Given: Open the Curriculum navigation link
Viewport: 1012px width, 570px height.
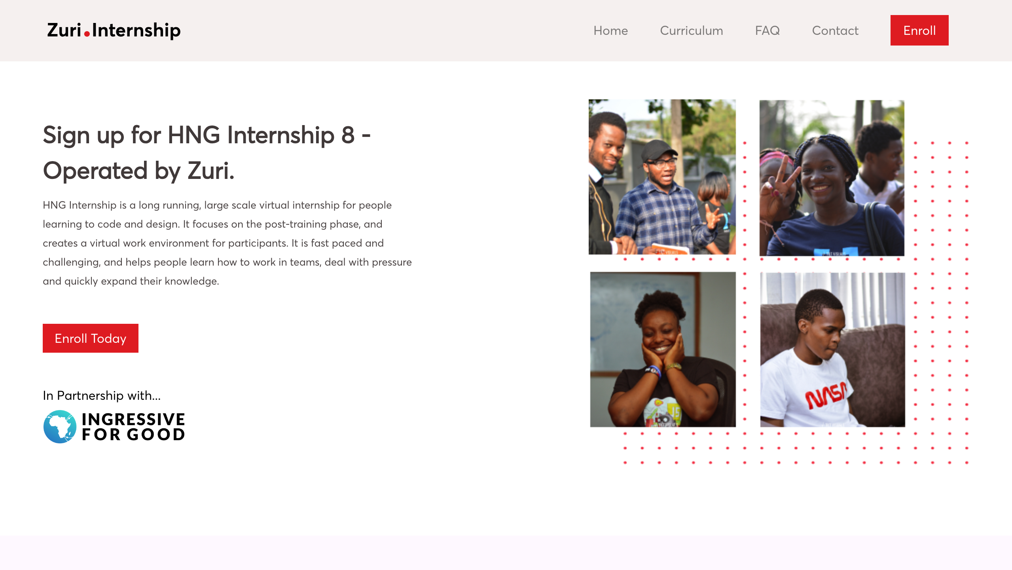Looking at the screenshot, I should click(x=691, y=30).
